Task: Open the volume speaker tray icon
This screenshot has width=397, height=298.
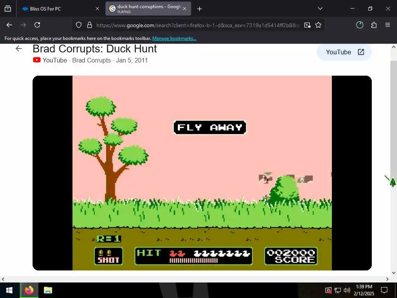Action: point(347,290)
